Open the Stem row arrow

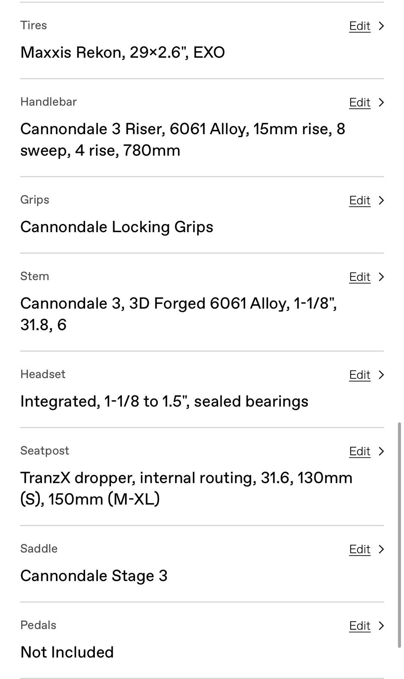click(381, 277)
